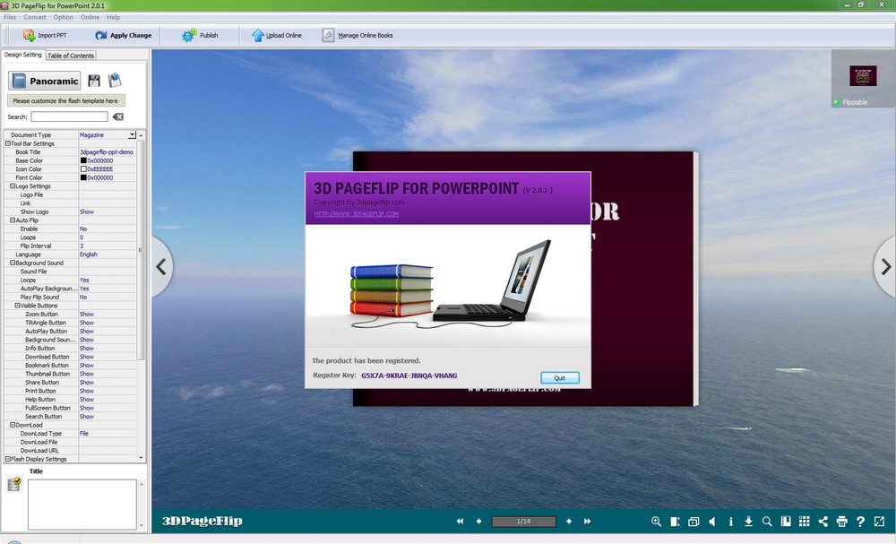Click the Quit button in About dialog

click(x=559, y=377)
